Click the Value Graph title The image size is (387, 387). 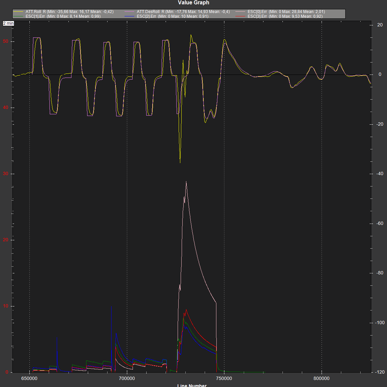(194, 3)
